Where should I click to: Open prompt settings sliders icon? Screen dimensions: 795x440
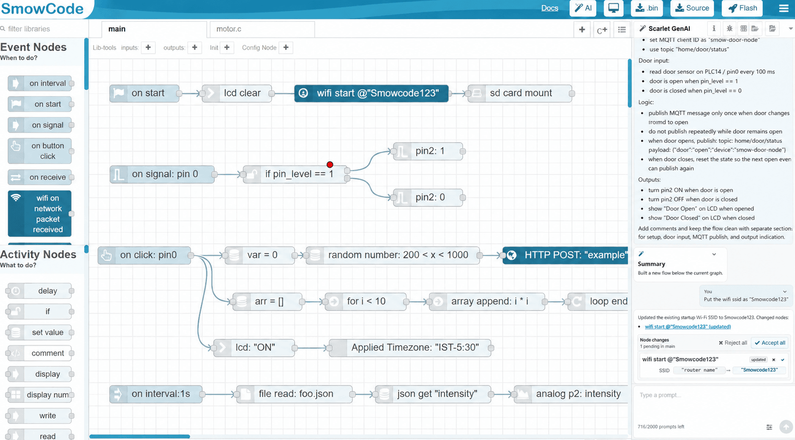[x=769, y=427]
